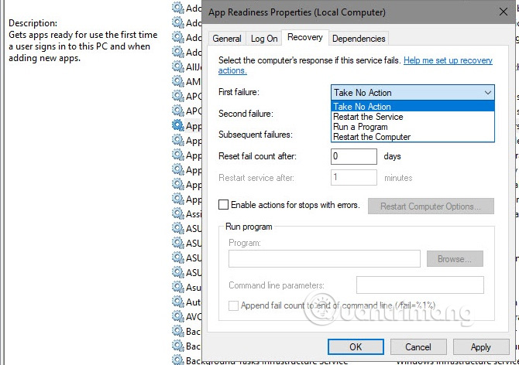Screen dimensions: 519x365
Task: Click the Reset fail count days field
Action: point(353,156)
